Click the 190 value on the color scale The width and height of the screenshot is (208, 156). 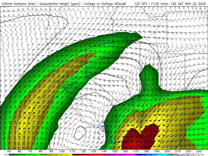pyautogui.click(x=157, y=151)
